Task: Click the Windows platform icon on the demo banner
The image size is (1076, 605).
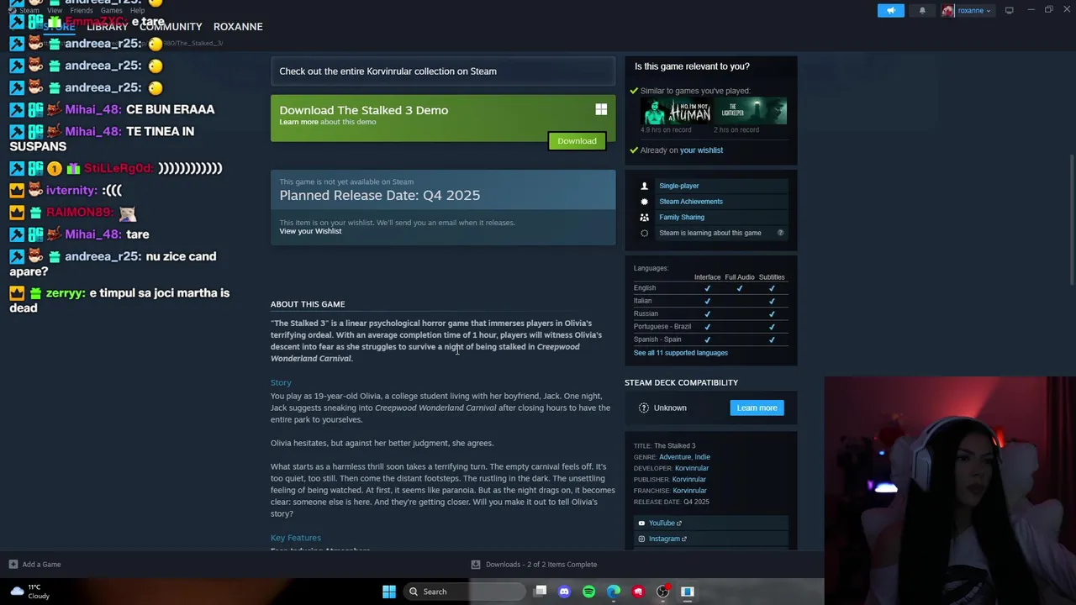Action: [601, 109]
